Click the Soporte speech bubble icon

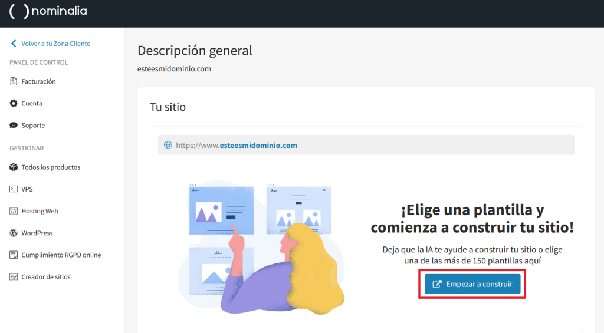(x=14, y=125)
